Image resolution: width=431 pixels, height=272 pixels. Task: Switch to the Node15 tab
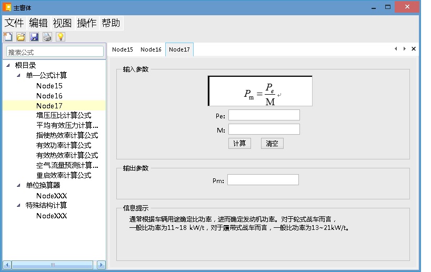[x=122, y=49]
